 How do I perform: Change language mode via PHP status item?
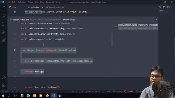109,91
